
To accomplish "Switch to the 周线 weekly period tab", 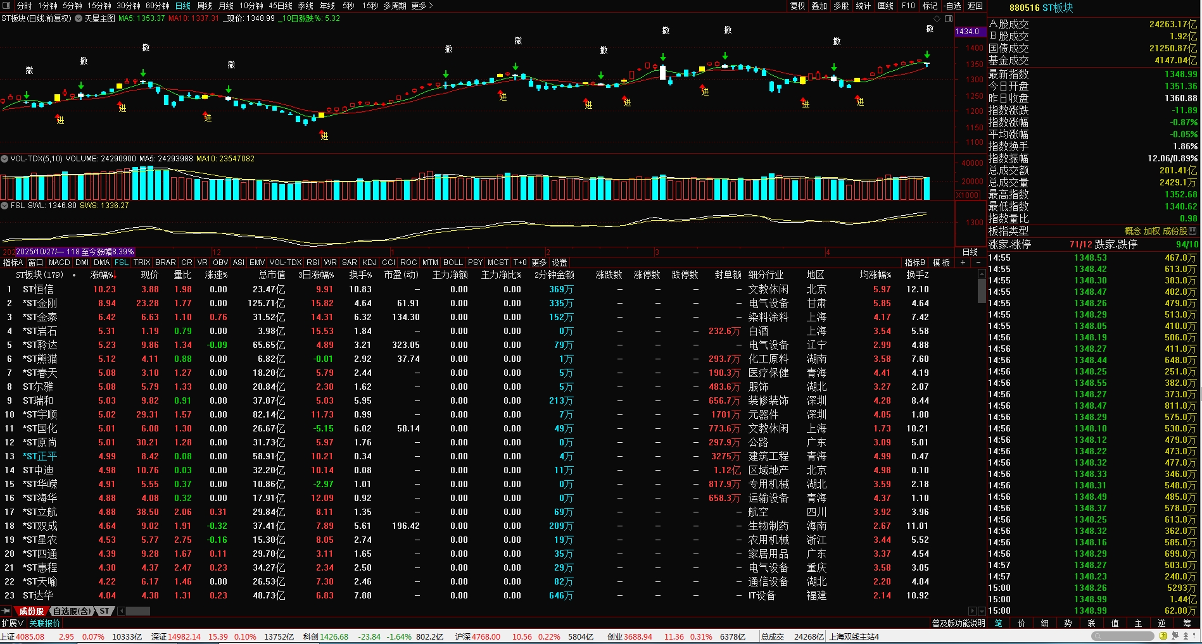I will [x=205, y=6].
